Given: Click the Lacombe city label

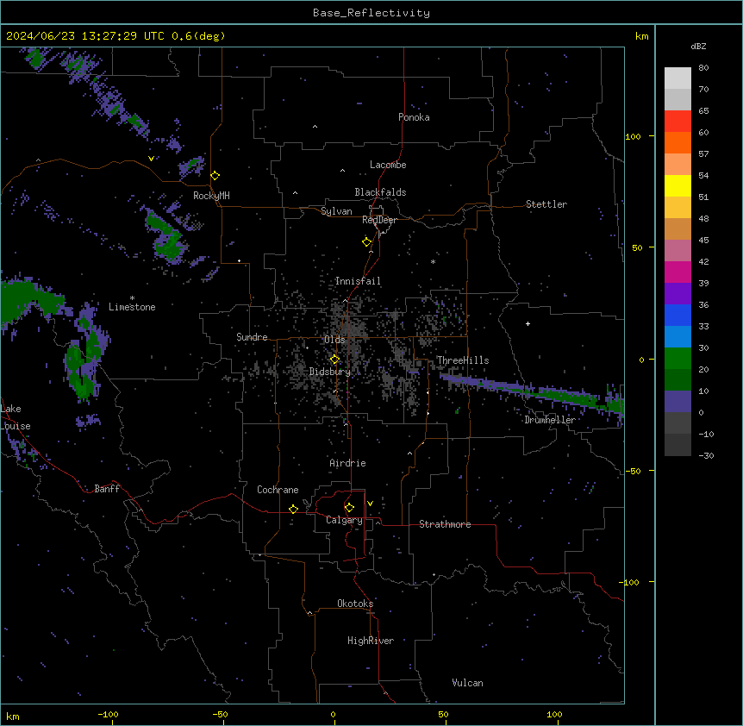Looking at the screenshot, I should tap(388, 165).
